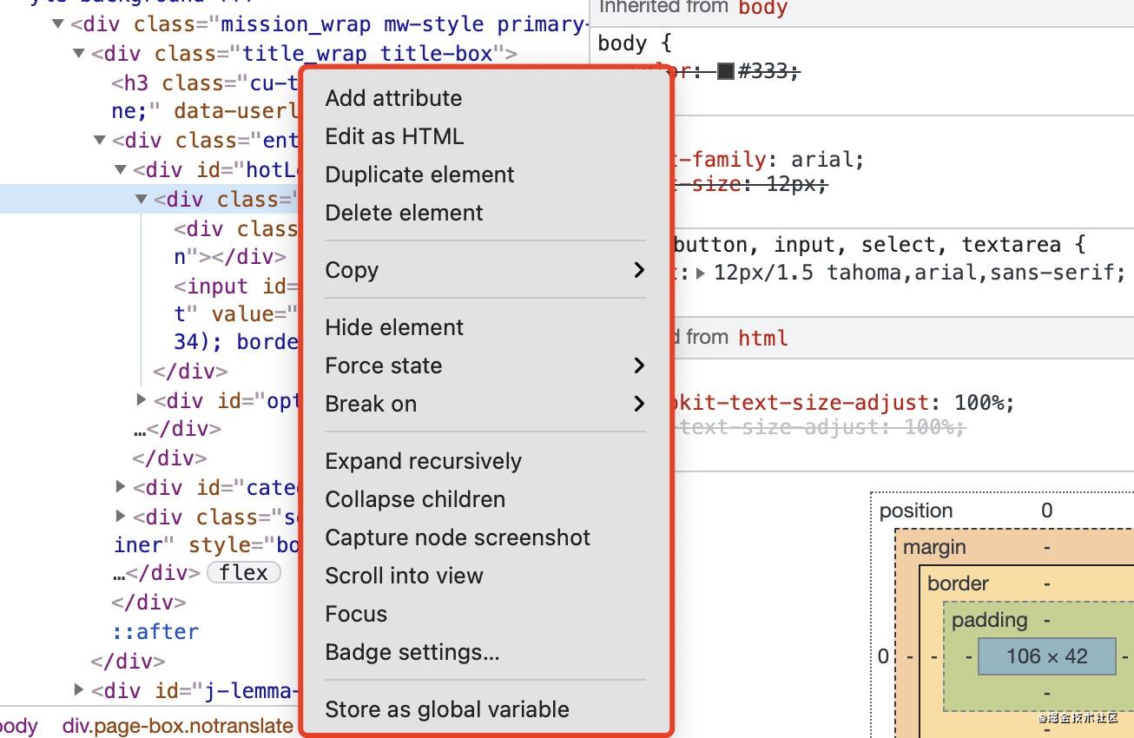Image resolution: width=1134 pixels, height=738 pixels.
Task: Open the Break on submenu
Action: point(485,404)
